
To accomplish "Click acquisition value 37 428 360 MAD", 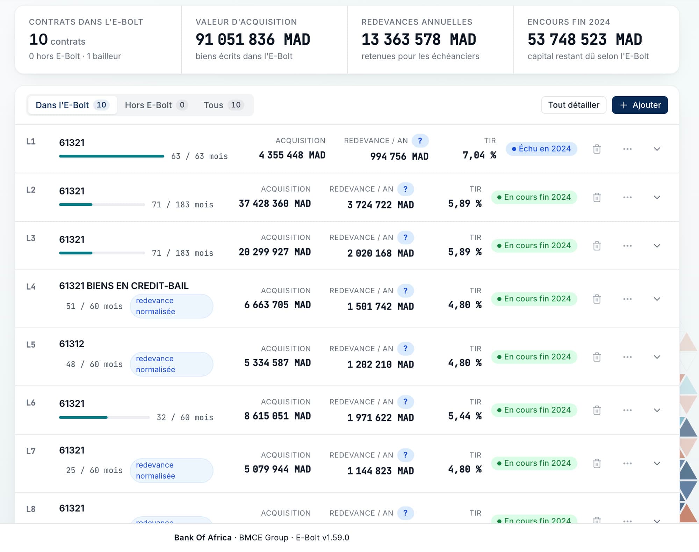I will click(275, 204).
